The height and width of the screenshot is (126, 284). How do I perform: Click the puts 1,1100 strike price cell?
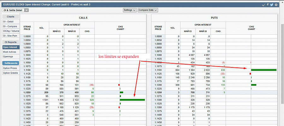tap(158, 70)
